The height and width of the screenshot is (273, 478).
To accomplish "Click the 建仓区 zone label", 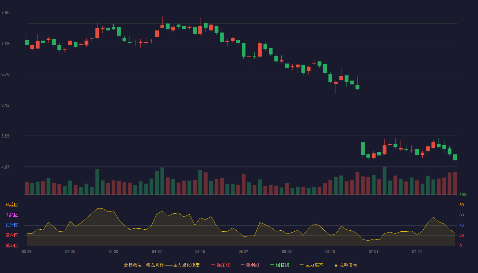I will tap(12, 235).
